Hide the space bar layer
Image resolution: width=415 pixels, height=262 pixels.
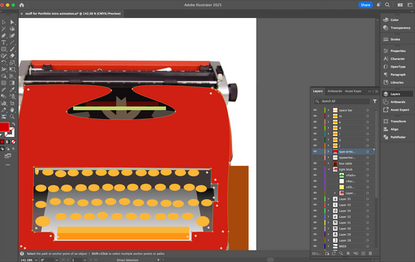(x=315, y=110)
